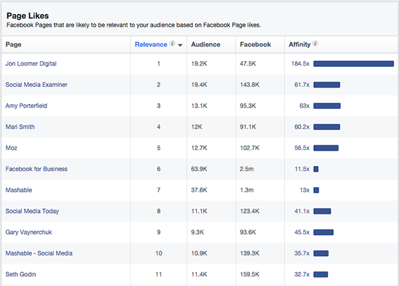Viewport: 399px width, 286px height.
Task: Click the 13x affinity bar for Mashable
Action: tap(316, 190)
